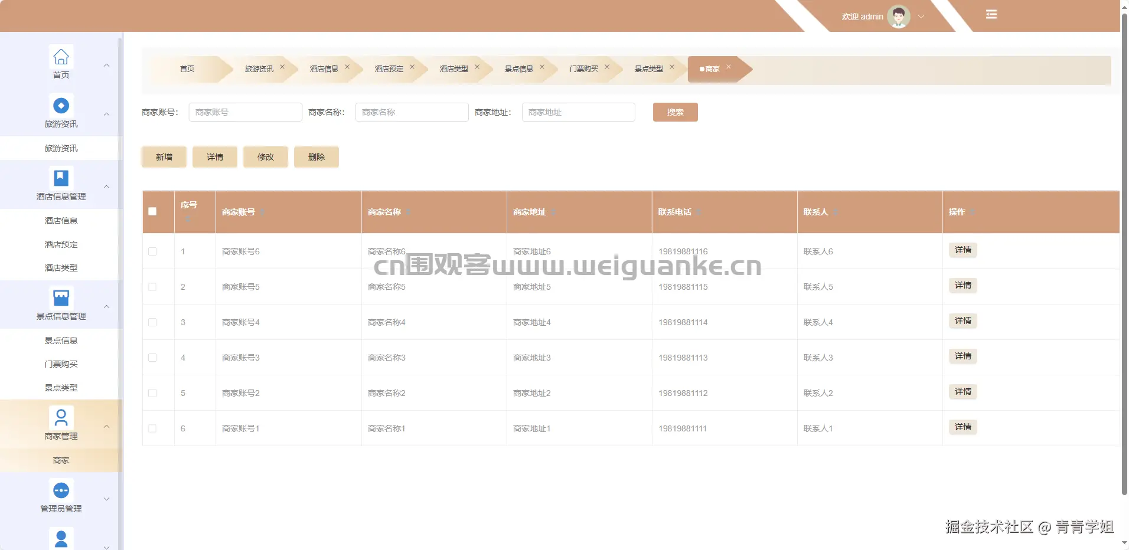Image resolution: width=1129 pixels, height=550 pixels.
Task: Open 酒店信息管理 via its bookmark icon
Action: (x=61, y=177)
